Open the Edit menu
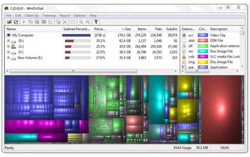This screenshot has height=157, width=250. pyautogui.click(x=18, y=16)
